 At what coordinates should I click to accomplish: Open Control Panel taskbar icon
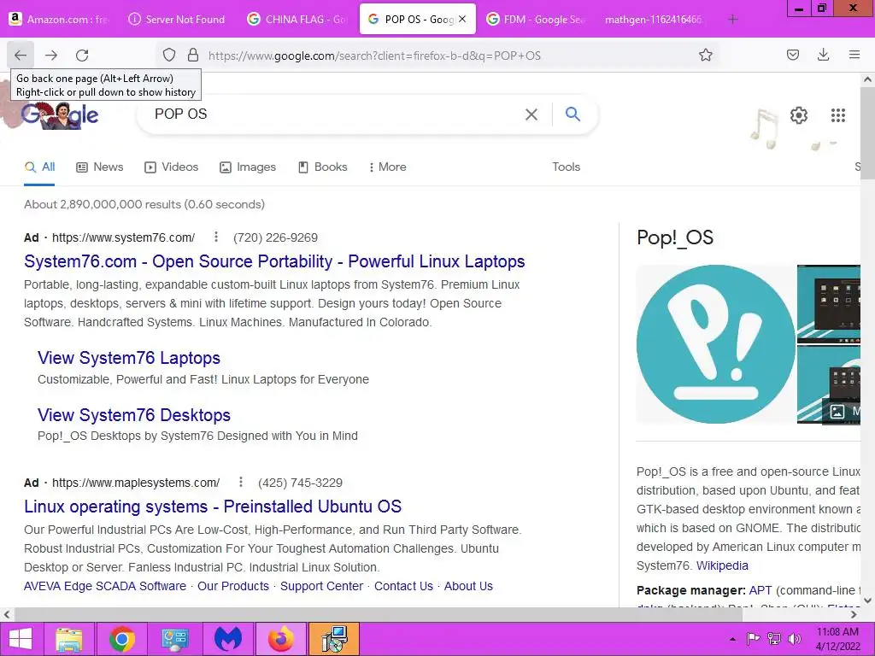[x=174, y=639]
